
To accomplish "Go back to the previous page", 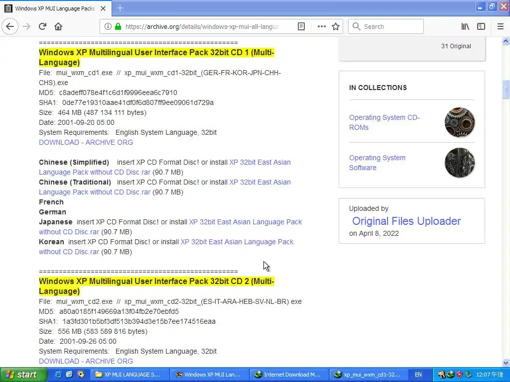I will 10,26.
